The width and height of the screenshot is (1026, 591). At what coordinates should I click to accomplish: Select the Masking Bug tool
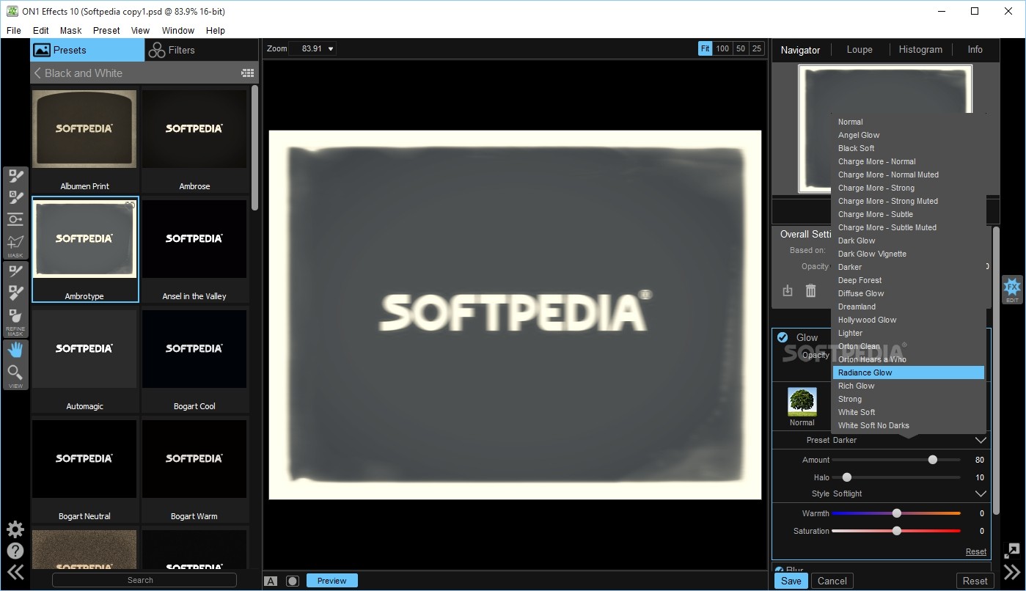pos(15,219)
